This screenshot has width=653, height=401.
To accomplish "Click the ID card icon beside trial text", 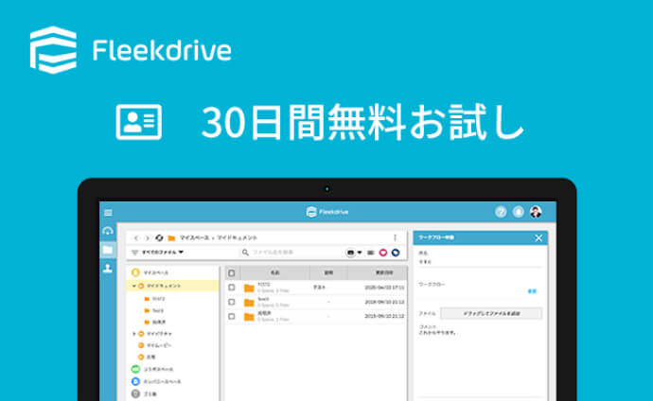I will point(139,122).
